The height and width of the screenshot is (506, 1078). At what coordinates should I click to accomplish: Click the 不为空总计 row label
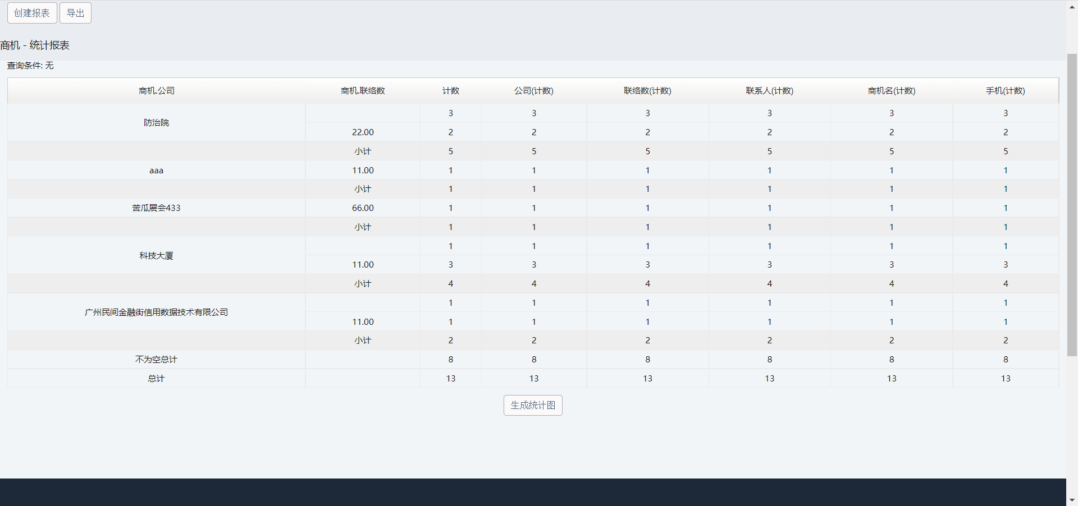click(x=157, y=359)
